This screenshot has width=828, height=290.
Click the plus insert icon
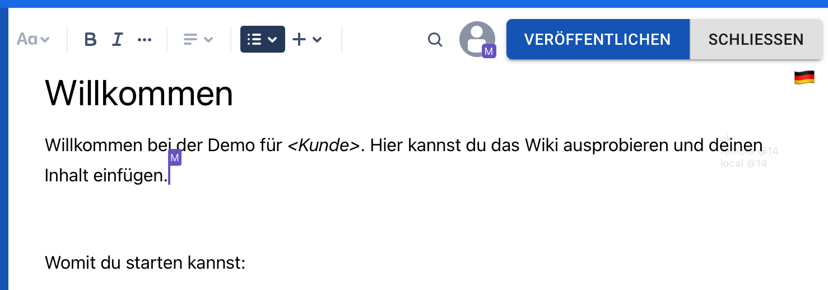[300, 40]
